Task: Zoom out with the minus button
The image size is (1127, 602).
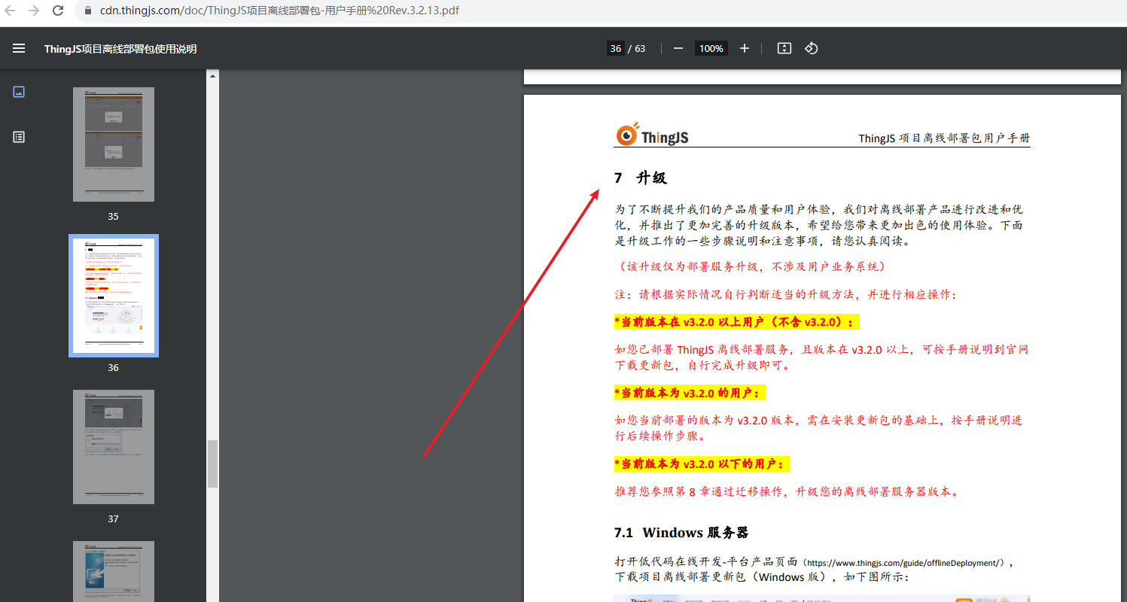Action: (678, 48)
